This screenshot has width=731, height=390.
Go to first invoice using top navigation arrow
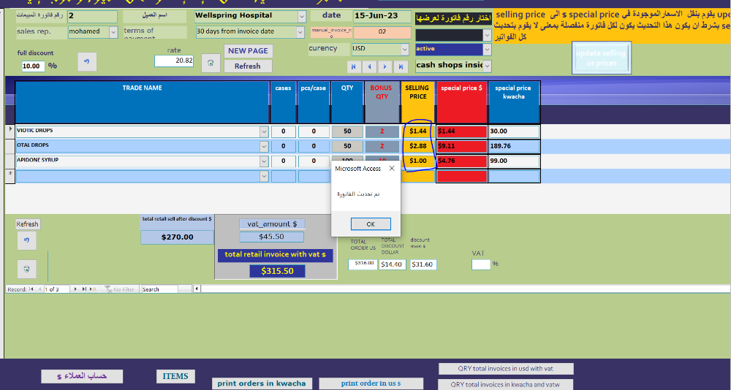coord(354,66)
